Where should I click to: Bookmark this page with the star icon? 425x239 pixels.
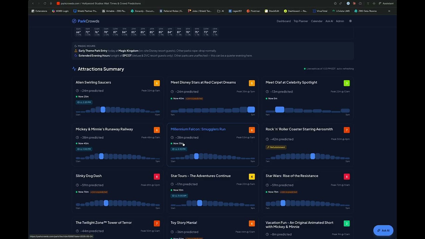[335, 3]
